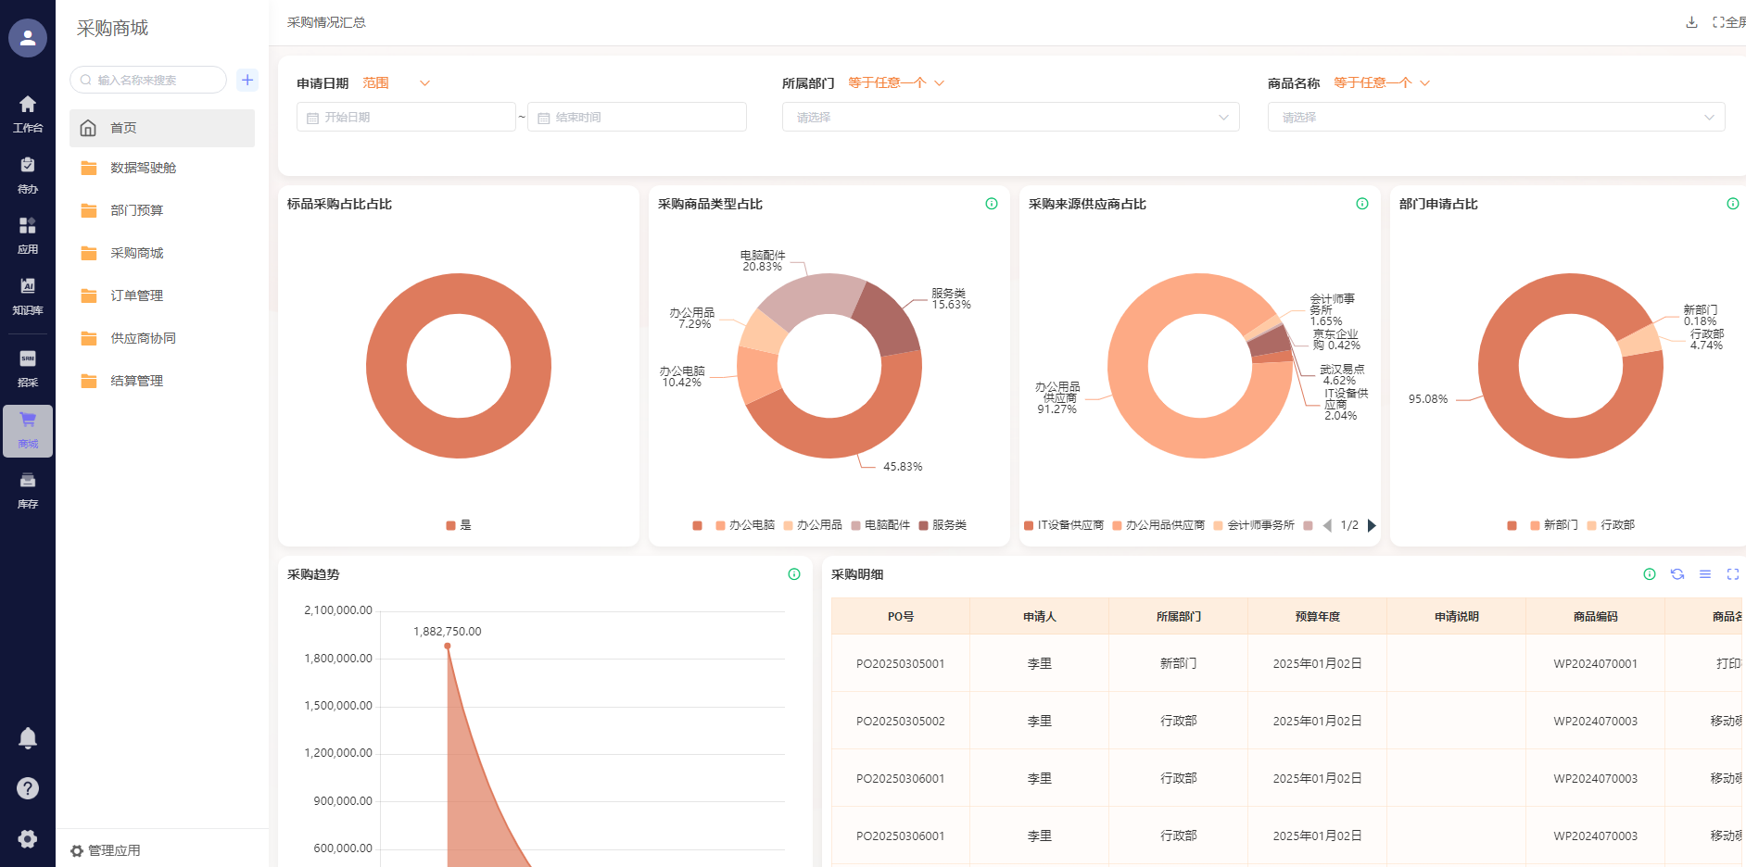This screenshot has height=867, width=1746.
Task: Select 订单管理 from the sidebar menu
Action: click(136, 295)
